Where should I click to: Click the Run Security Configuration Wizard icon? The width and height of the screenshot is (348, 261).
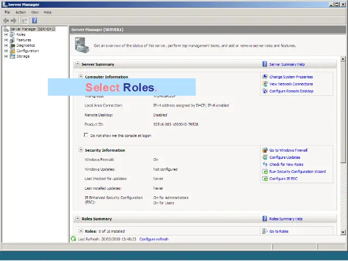click(x=265, y=172)
